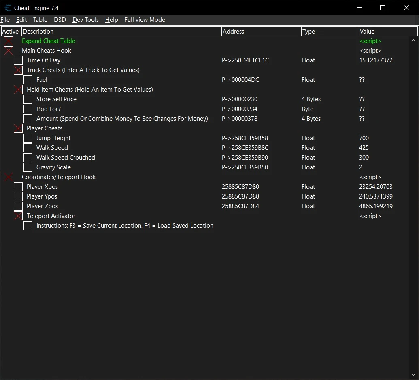Image resolution: width=419 pixels, height=380 pixels.
Task: Open the File menu
Action: [x=5, y=19]
